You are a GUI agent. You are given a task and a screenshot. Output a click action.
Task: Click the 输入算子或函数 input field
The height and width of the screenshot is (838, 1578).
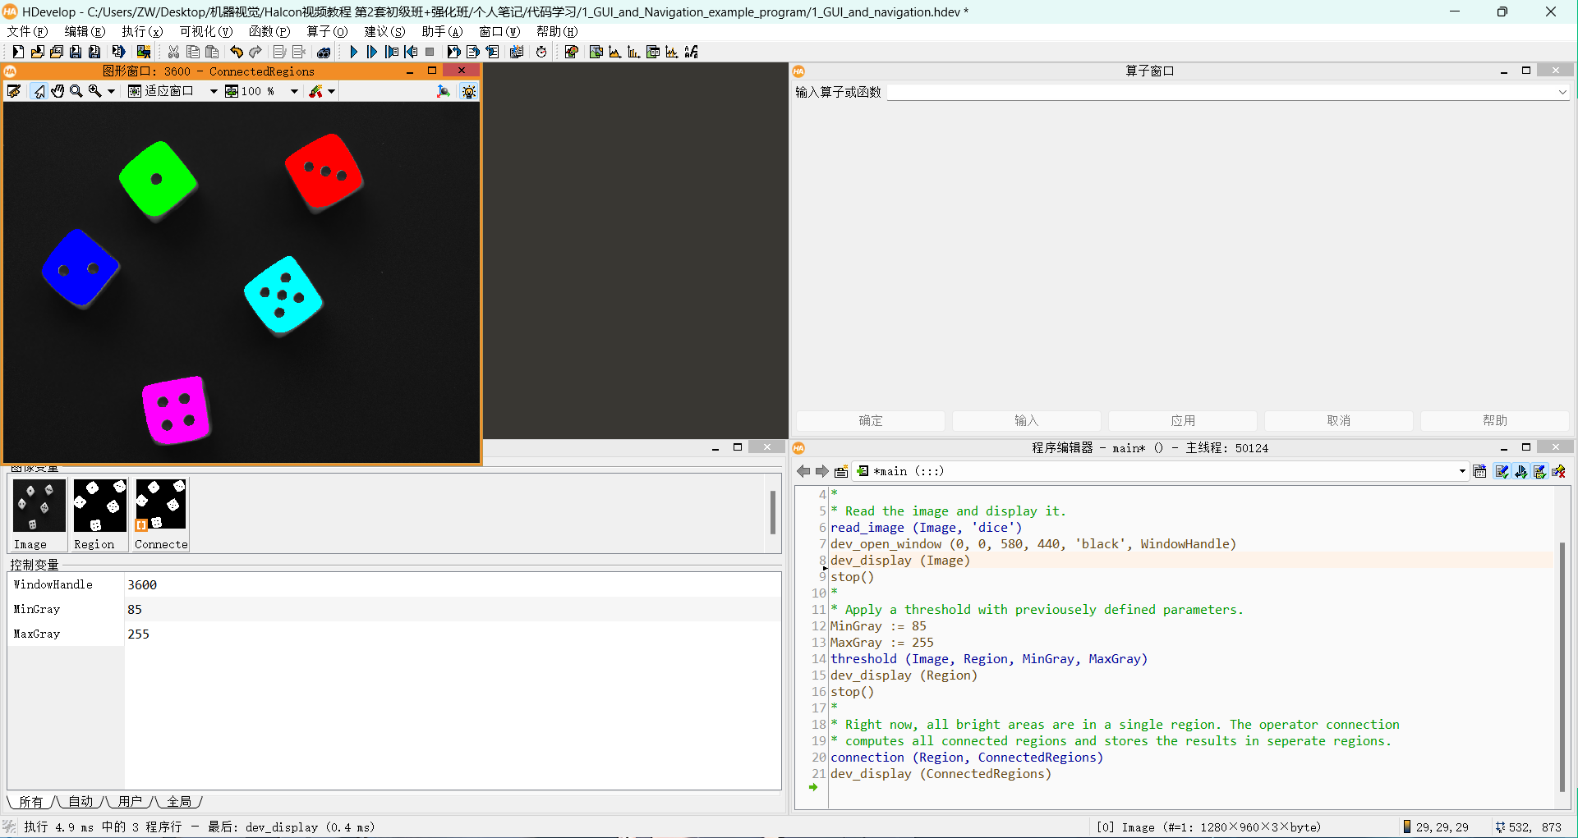coord(1224,92)
